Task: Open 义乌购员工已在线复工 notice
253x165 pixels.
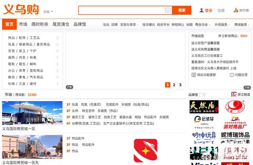Action: coord(207,55)
